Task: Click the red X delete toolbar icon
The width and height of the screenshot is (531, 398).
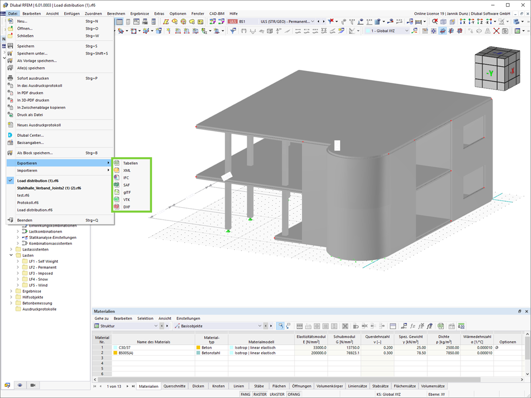Action: (x=496, y=31)
